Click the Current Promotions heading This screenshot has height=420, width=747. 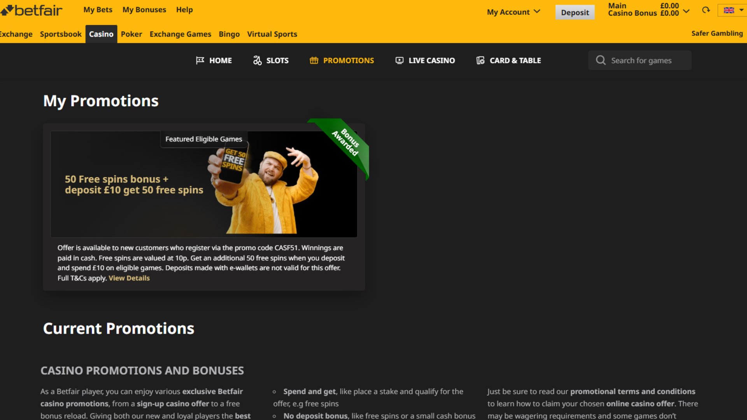point(119,329)
